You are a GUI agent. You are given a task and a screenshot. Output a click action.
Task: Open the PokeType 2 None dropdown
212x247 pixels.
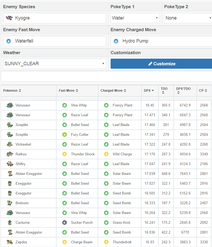tap(188, 18)
